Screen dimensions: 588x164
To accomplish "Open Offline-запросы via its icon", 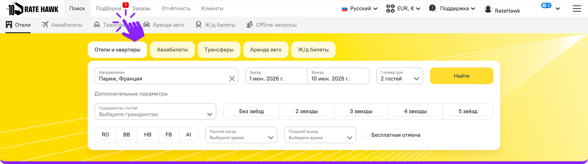I will click(x=250, y=25).
